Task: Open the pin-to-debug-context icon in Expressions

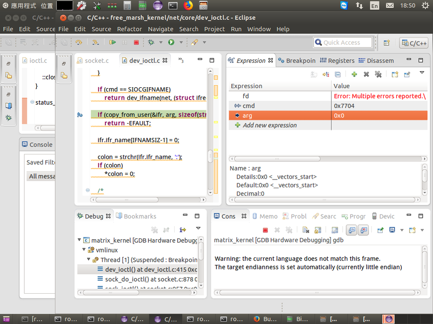Action: click(407, 74)
